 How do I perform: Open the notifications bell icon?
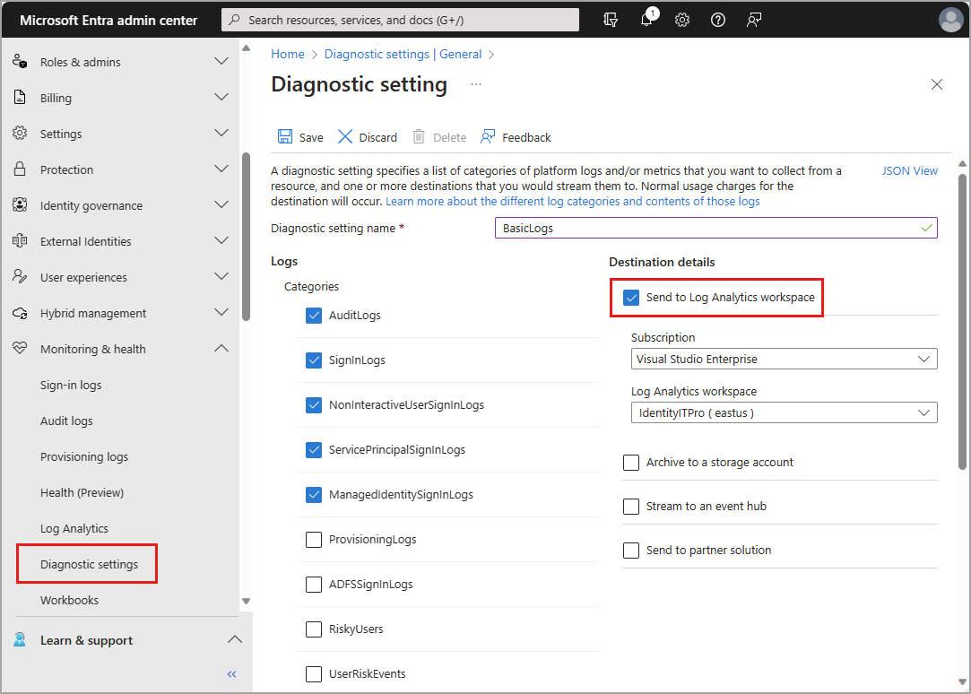click(646, 20)
